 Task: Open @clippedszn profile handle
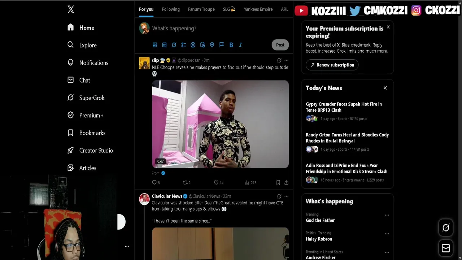click(189, 60)
